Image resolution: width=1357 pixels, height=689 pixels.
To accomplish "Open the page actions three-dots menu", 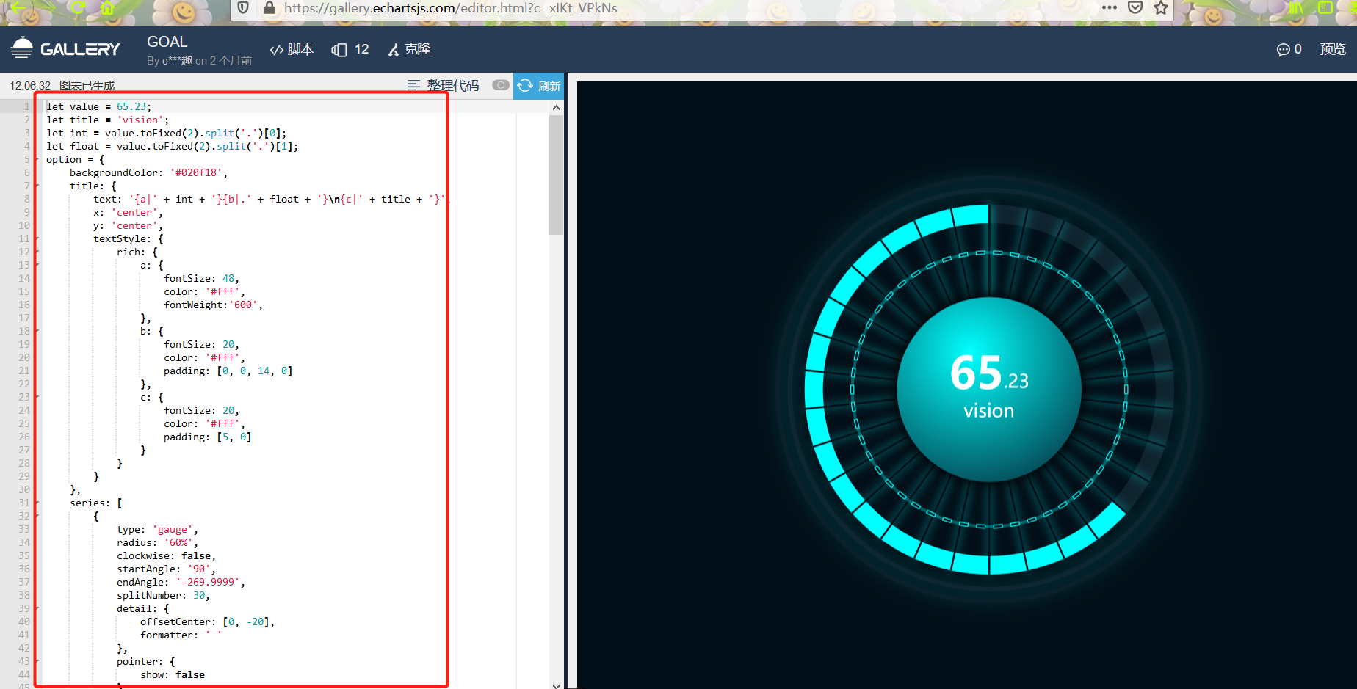I will tap(1110, 8).
